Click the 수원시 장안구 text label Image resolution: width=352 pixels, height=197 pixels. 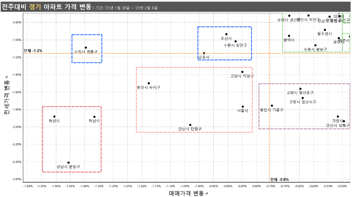235,45
